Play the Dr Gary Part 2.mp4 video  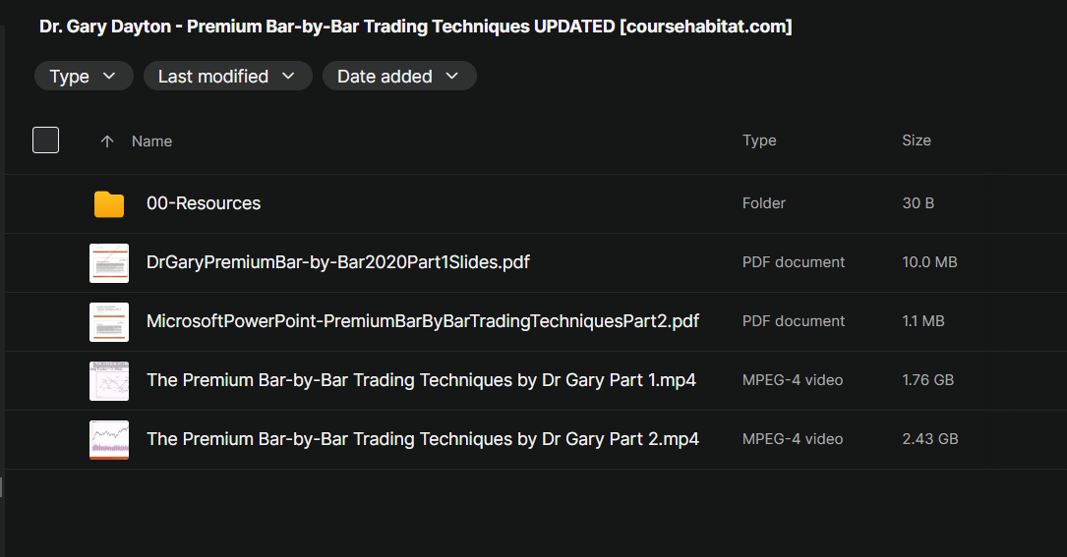coord(423,439)
